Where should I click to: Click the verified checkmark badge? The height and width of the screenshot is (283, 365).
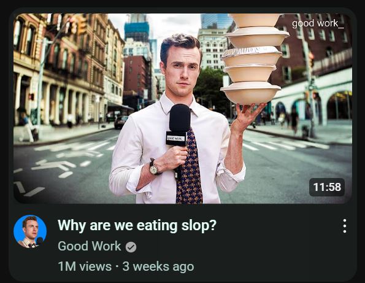pyautogui.click(x=131, y=247)
